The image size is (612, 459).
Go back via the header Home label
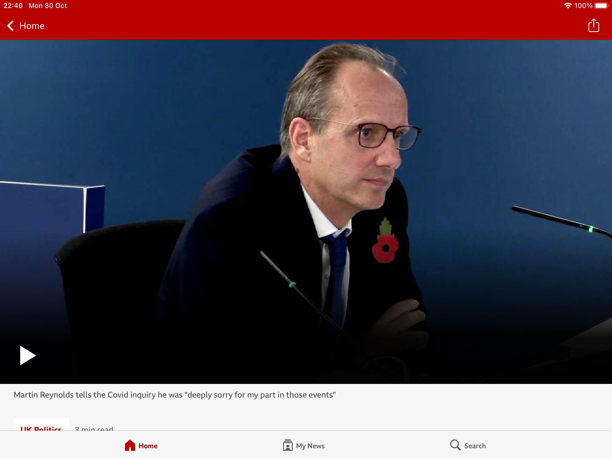(x=32, y=26)
